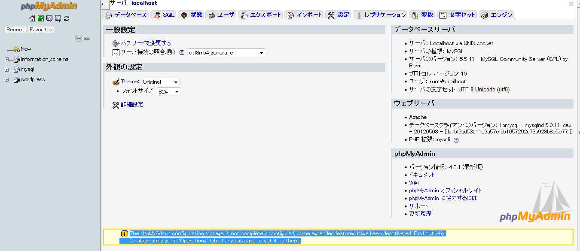Open the 変数 variables tab
This screenshot has width=580, height=251.
(422, 15)
